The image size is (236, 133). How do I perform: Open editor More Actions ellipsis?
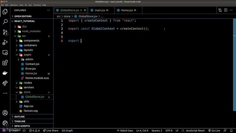[x=231, y=10]
